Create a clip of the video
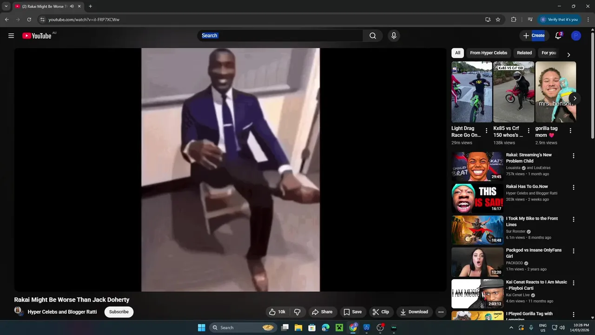This screenshot has width=595, height=335. [381, 312]
